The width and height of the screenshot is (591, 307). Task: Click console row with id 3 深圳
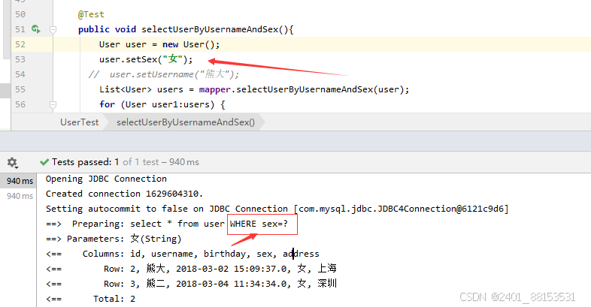[191, 284]
